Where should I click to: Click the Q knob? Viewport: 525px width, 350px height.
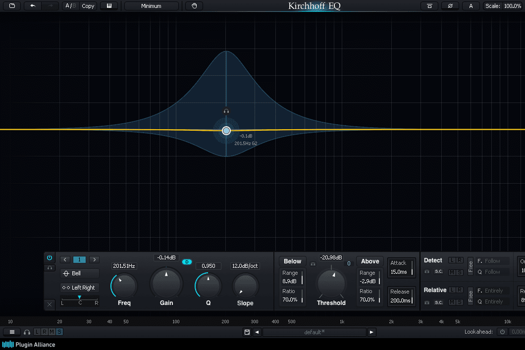coord(208,286)
